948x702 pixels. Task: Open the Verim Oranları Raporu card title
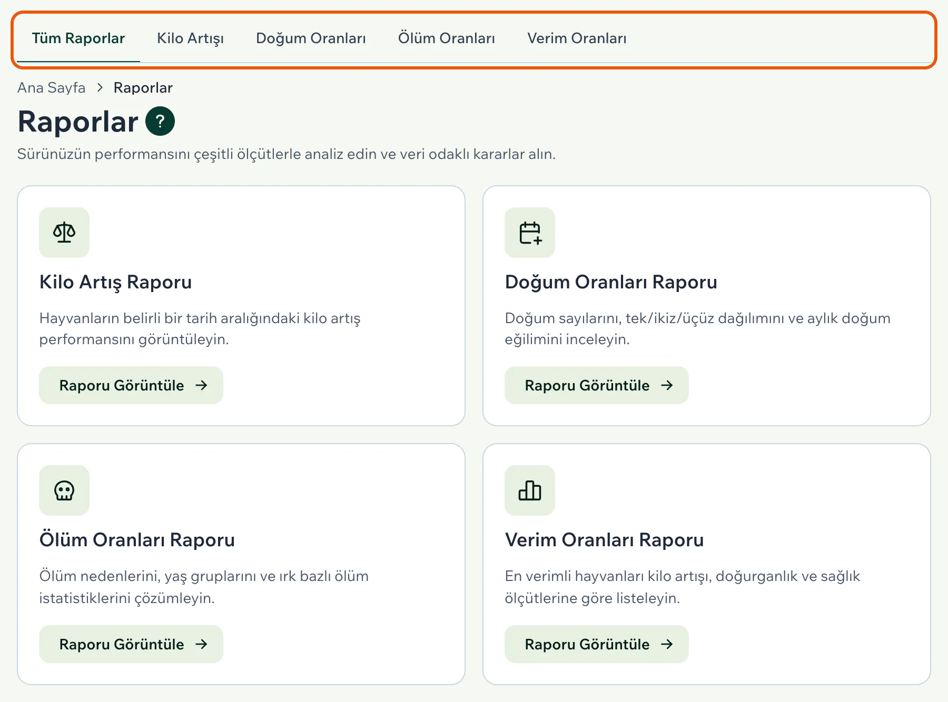point(604,540)
